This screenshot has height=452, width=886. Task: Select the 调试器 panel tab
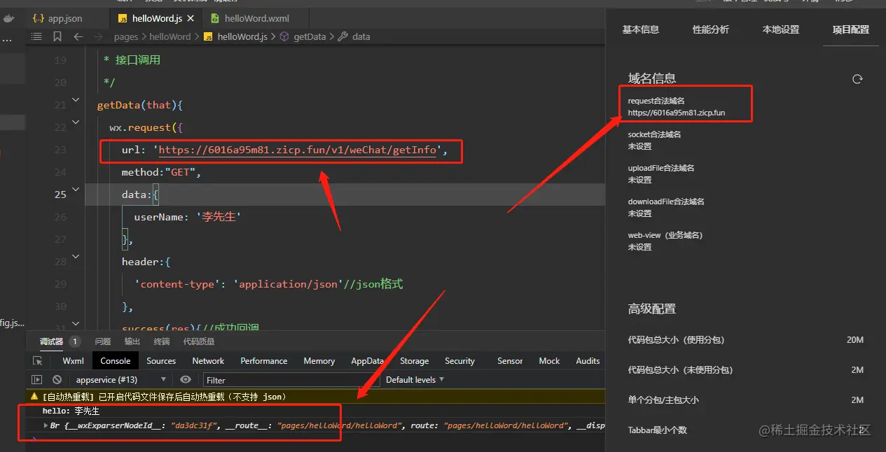click(51, 341)
